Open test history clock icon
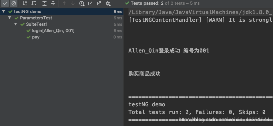 (x=82, y=3)
